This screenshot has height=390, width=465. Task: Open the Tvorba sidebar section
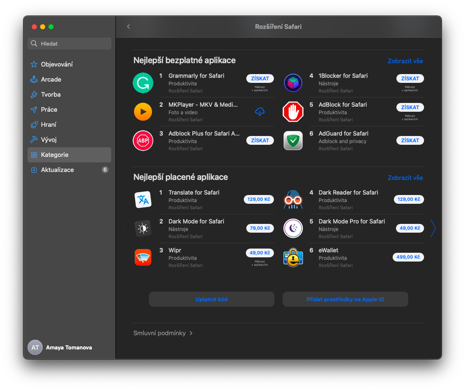pyautogui.click(x=69, y=95)
